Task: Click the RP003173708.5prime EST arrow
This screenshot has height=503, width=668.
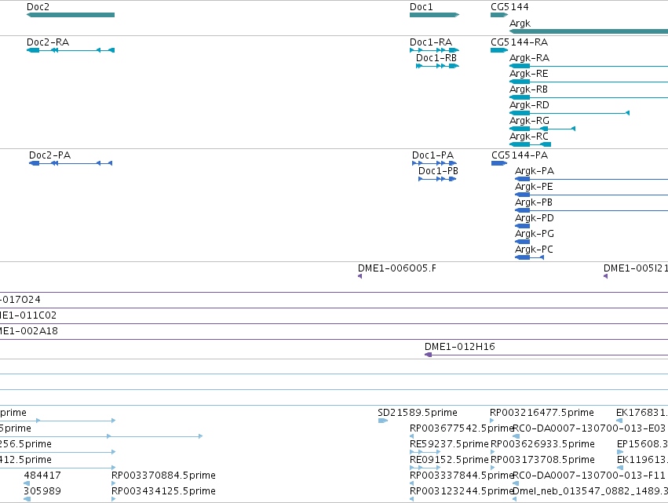Action: tap(492, 468)
